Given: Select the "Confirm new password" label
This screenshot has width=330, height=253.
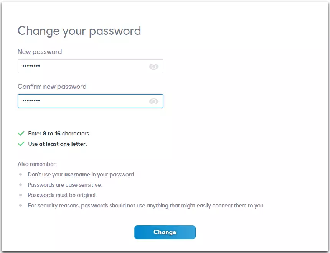Looking at the screenshot, I should pyautogui.click(x=52, y=87).
